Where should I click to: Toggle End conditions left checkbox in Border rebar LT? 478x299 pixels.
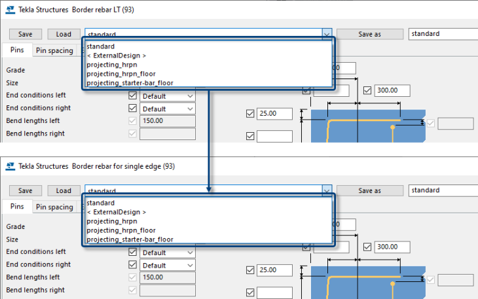[133, 96]
